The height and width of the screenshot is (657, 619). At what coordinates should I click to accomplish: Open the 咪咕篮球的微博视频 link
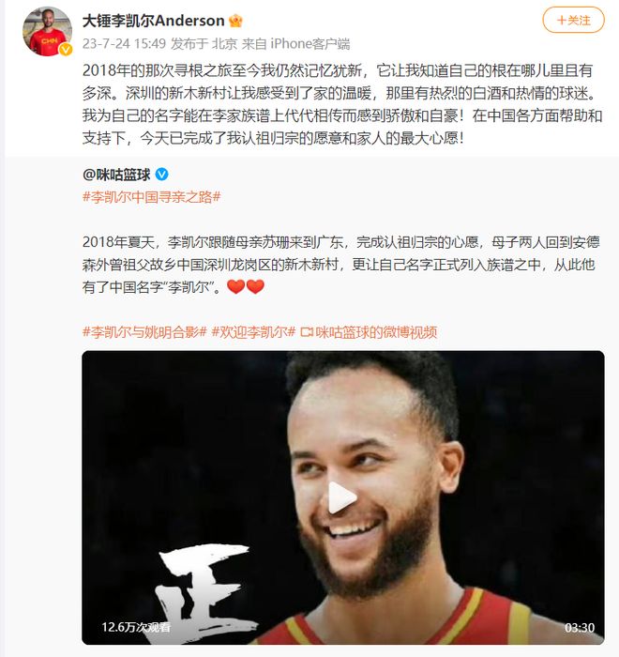click(x=376, y=332)
